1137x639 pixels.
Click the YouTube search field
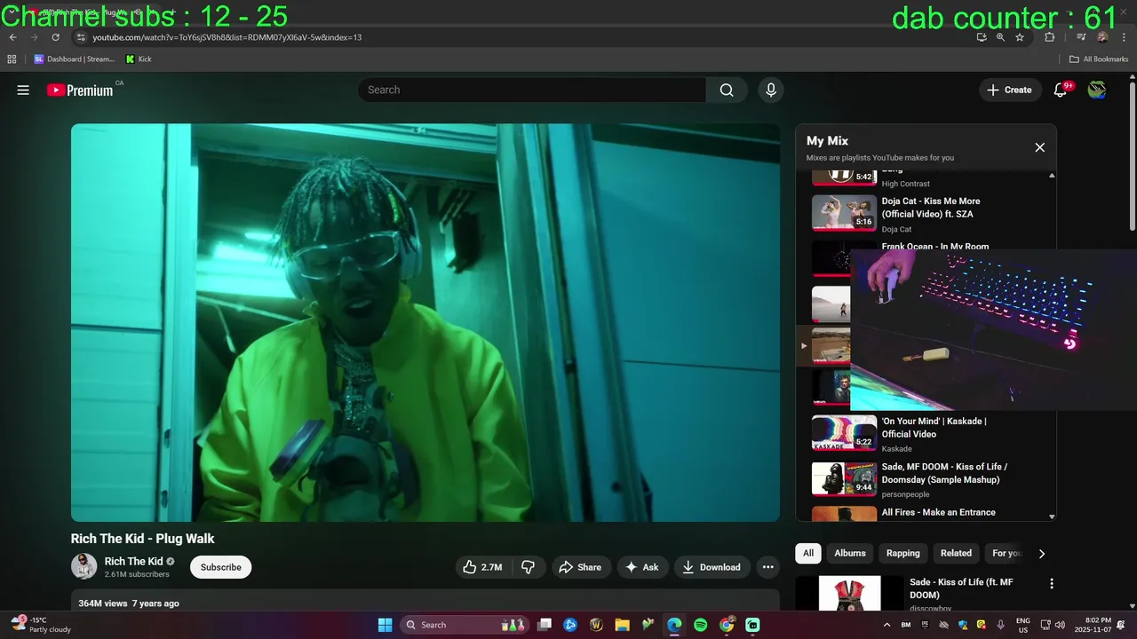532,90
